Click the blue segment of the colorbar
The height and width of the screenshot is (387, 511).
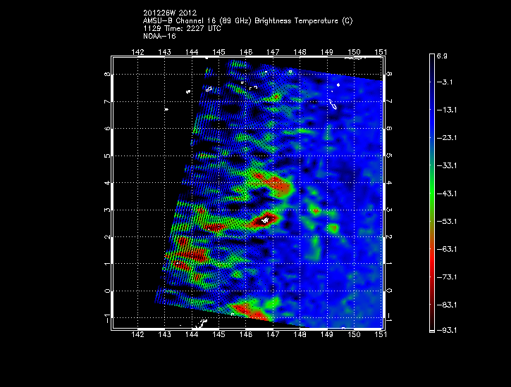[431, 113]
